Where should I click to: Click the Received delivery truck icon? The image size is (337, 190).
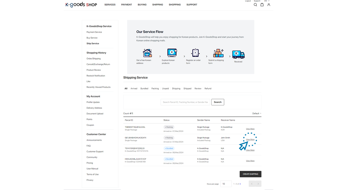[x=238, y=54]
